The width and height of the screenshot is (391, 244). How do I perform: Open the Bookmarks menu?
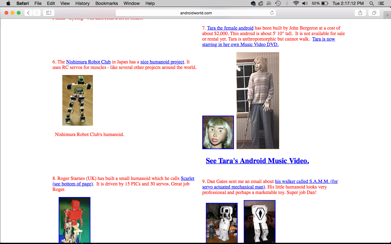pos(107,3)
